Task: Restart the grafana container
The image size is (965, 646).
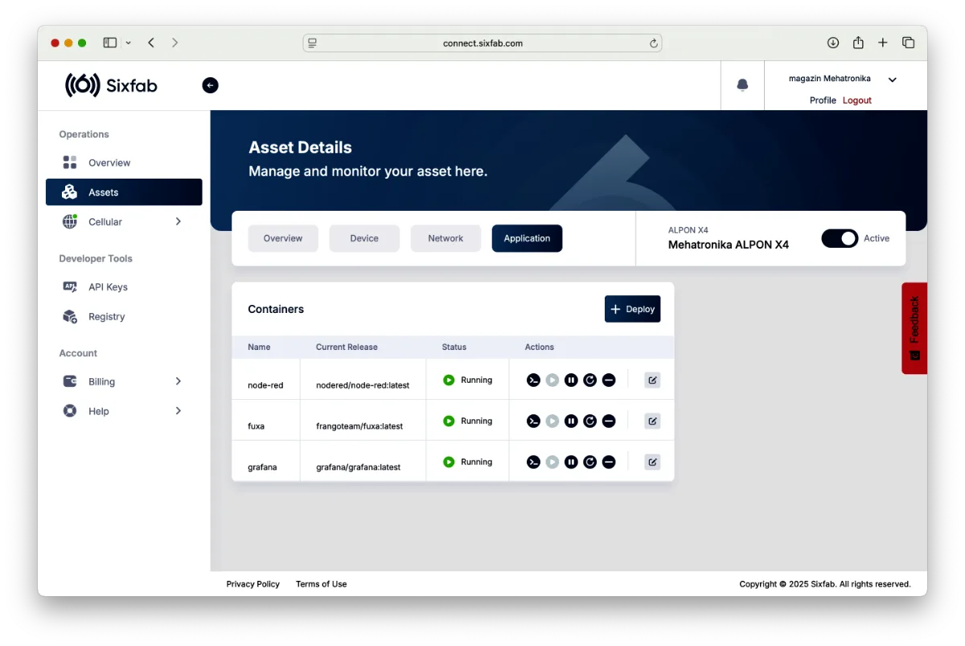Action: click(589, 462)
